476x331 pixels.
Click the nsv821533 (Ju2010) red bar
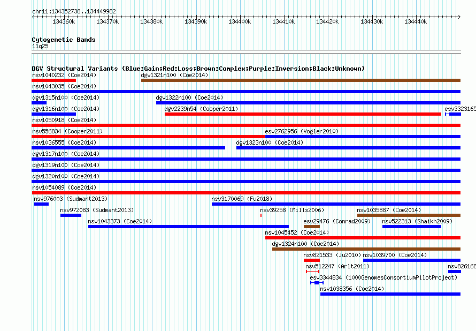(x=312, y=260)
